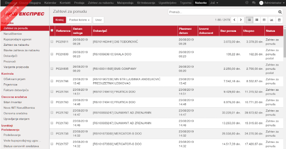Viewport: 286px width, 149px height.
Task: Open the Zahtevi za nabavku top menu
Action: [x=101, y=3]
